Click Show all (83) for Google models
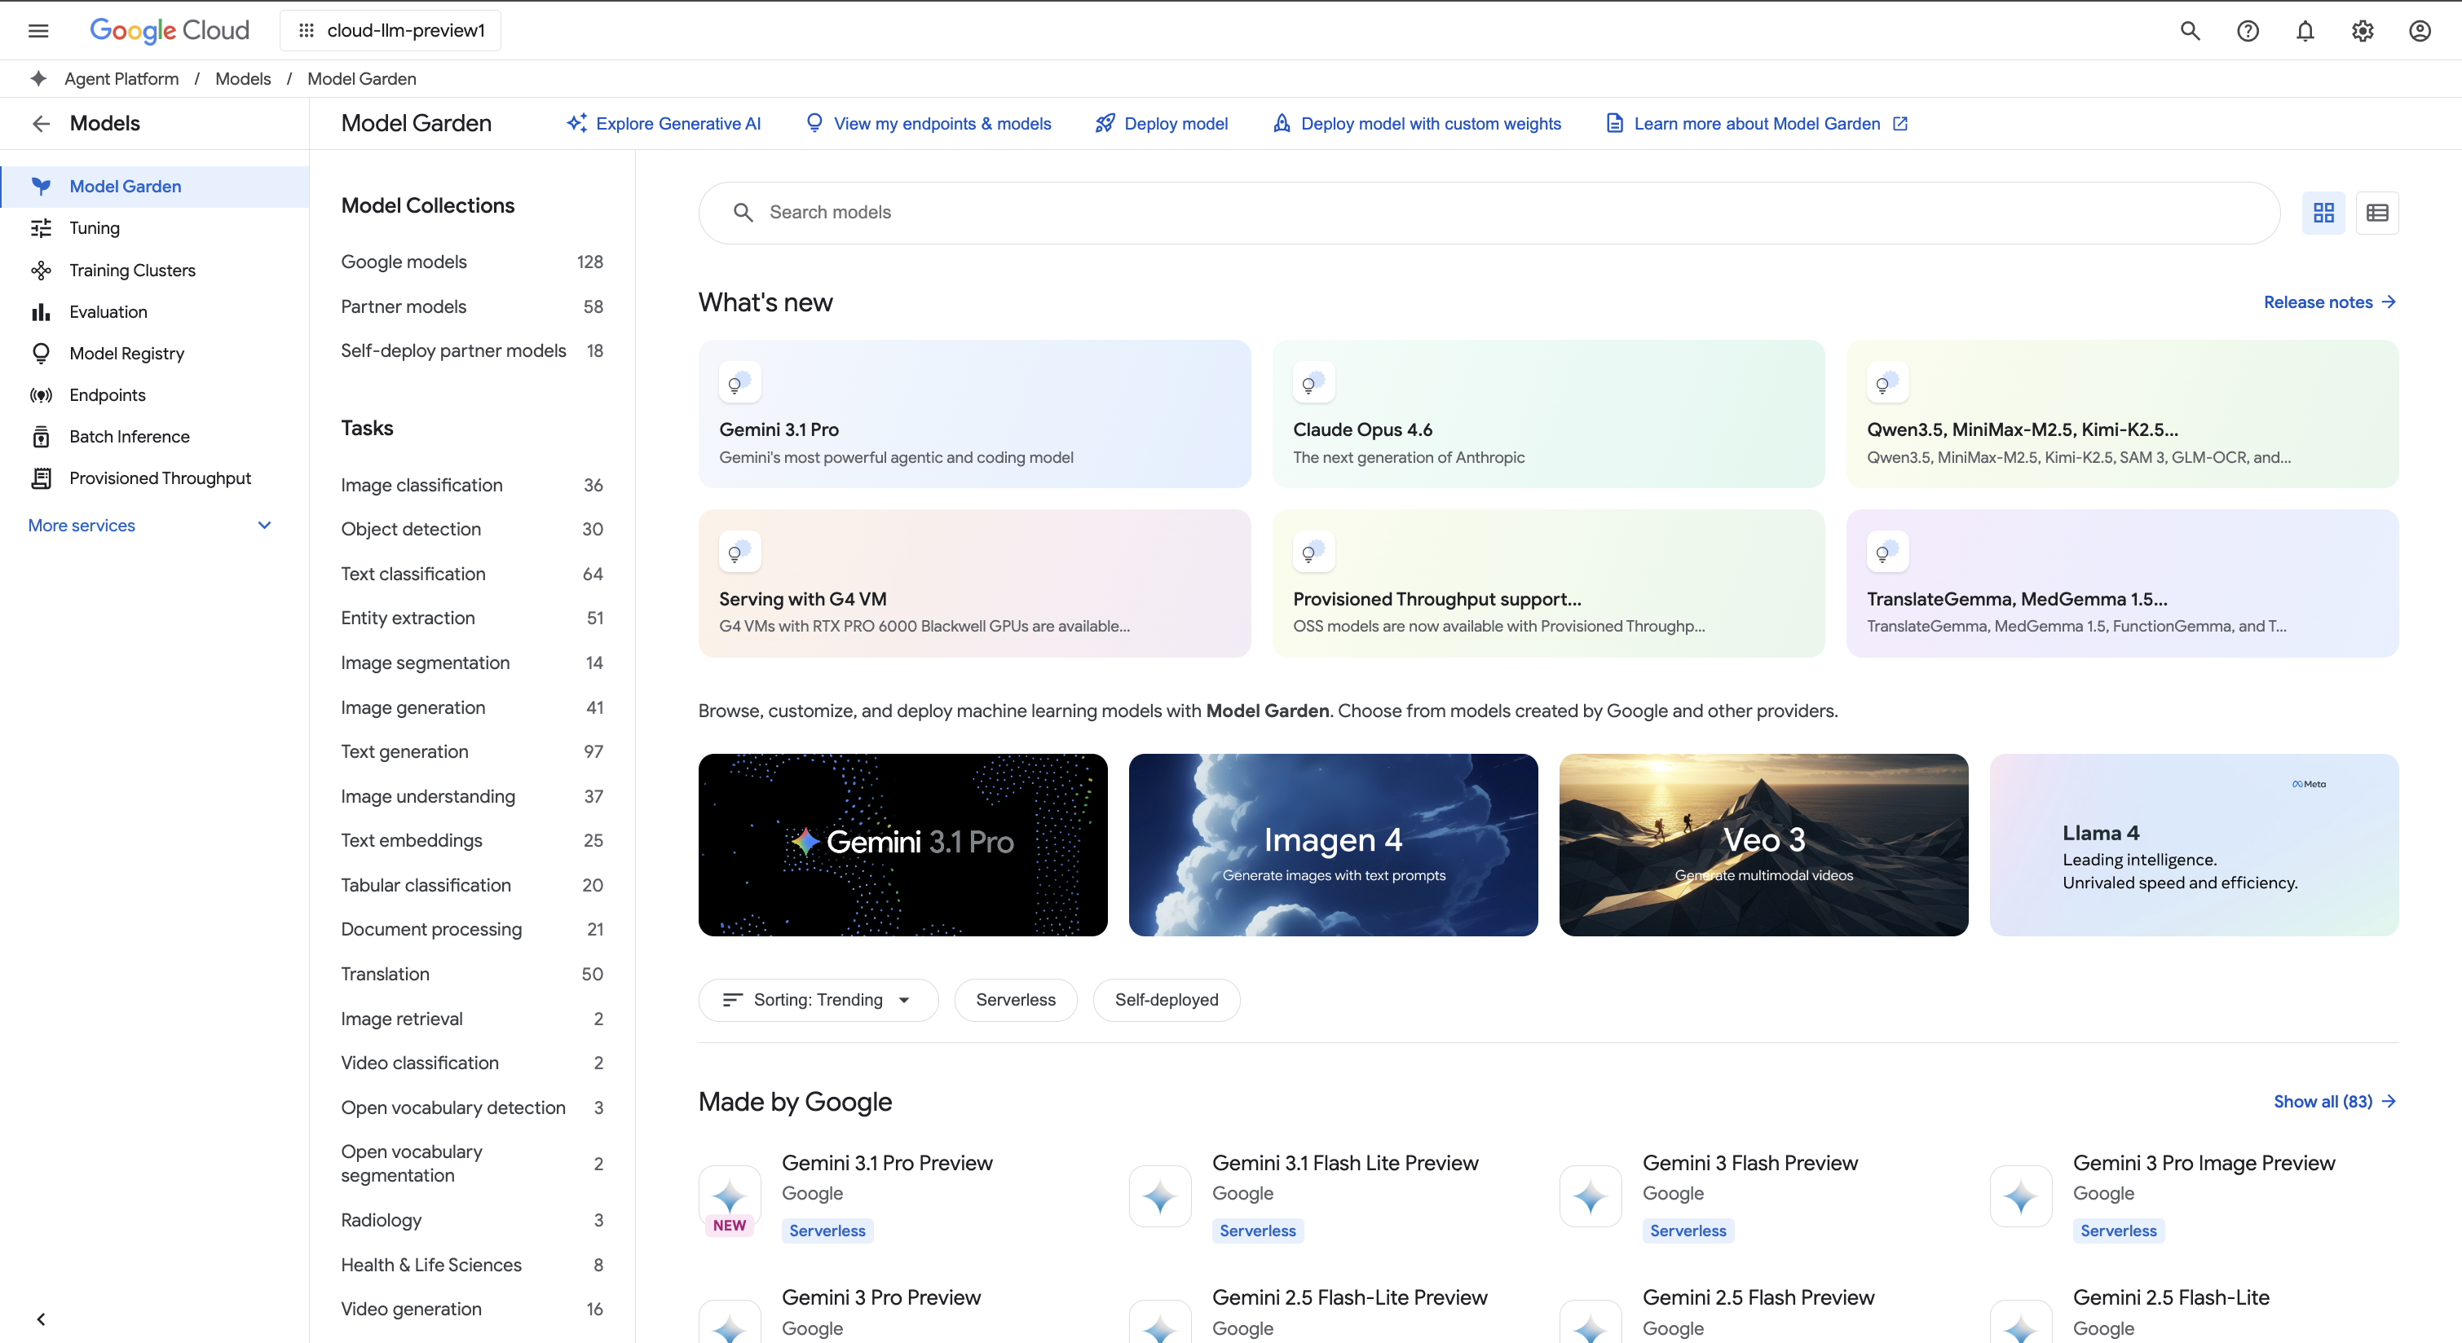 (2324, 1101)
